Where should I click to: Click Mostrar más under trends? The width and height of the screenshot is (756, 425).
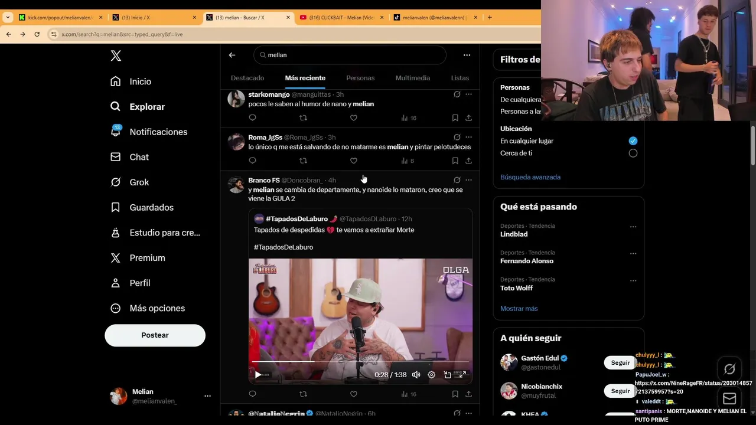pos(519,309)
